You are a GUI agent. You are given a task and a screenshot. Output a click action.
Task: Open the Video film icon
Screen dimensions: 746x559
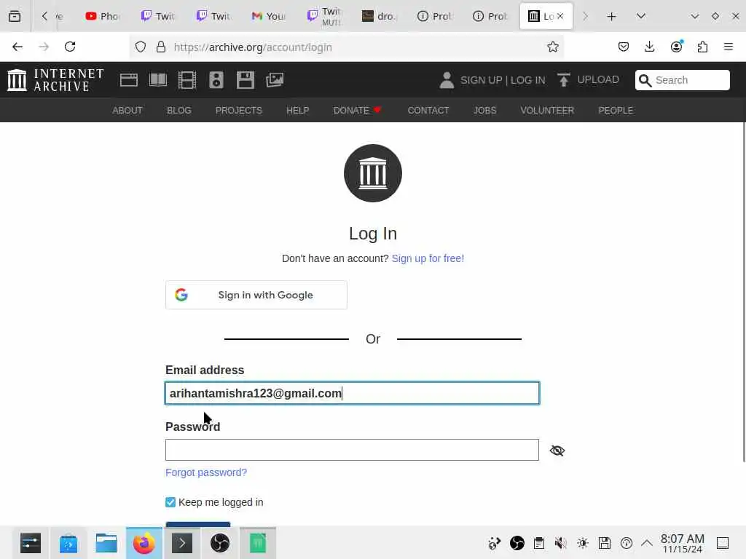pos(187,80)
